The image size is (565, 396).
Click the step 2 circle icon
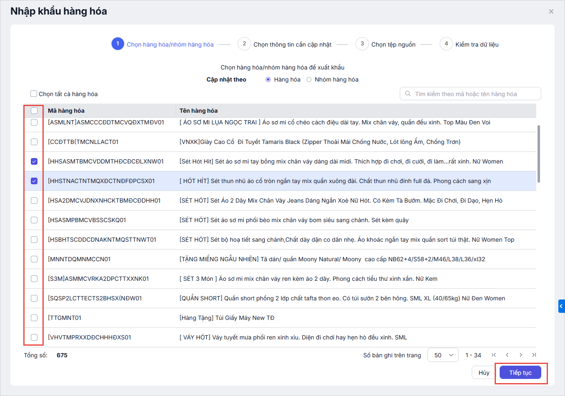point(244,44)
